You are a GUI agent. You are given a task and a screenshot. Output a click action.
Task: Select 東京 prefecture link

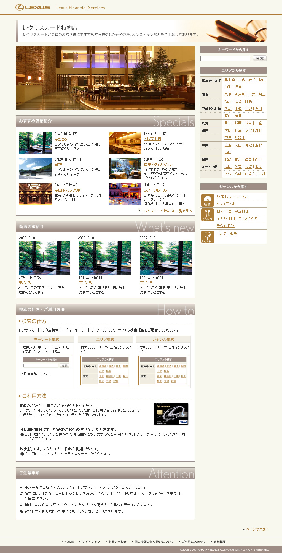click(x=228, y=94)
